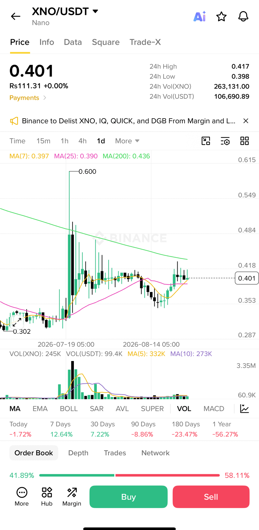
Task: Expand the More timeframes dropdown
Action: click(127, 141)
